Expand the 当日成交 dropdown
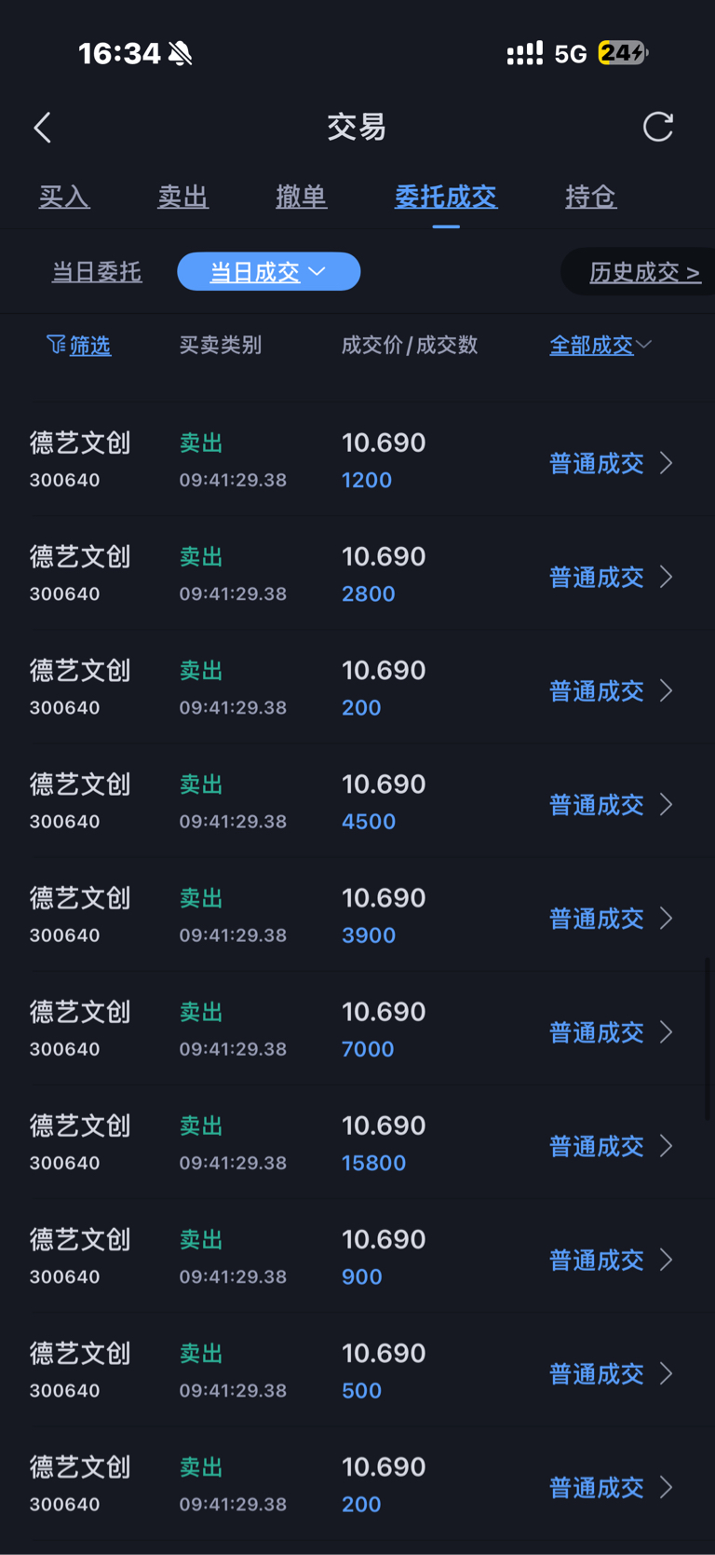Viewport: 715px width, 1555px height. tap(268, 272)
